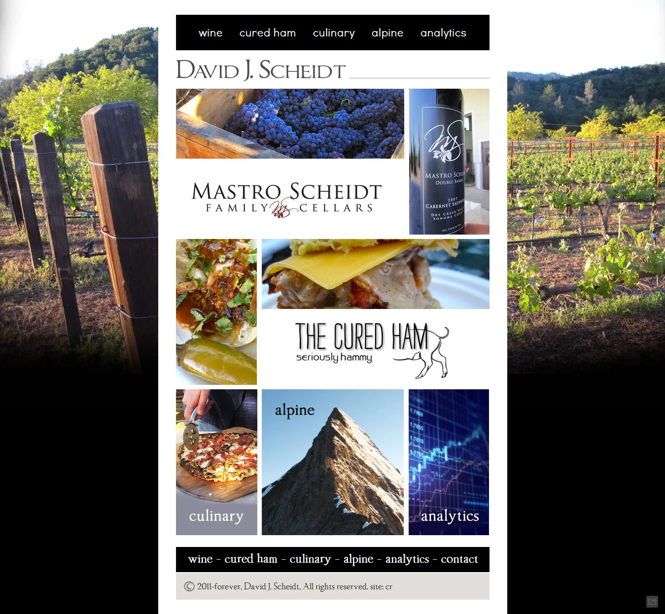
Task: Click the David J. Scheidt title logo
Action: 261,69
